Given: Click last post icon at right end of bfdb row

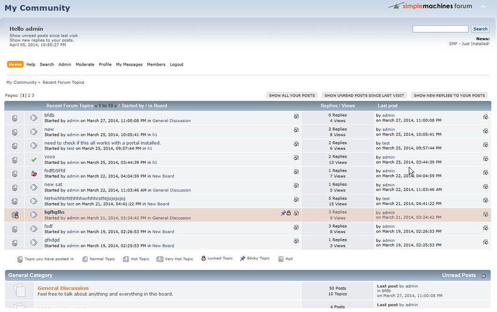Looking at the screenshot, I should click(x=485, y=117).
